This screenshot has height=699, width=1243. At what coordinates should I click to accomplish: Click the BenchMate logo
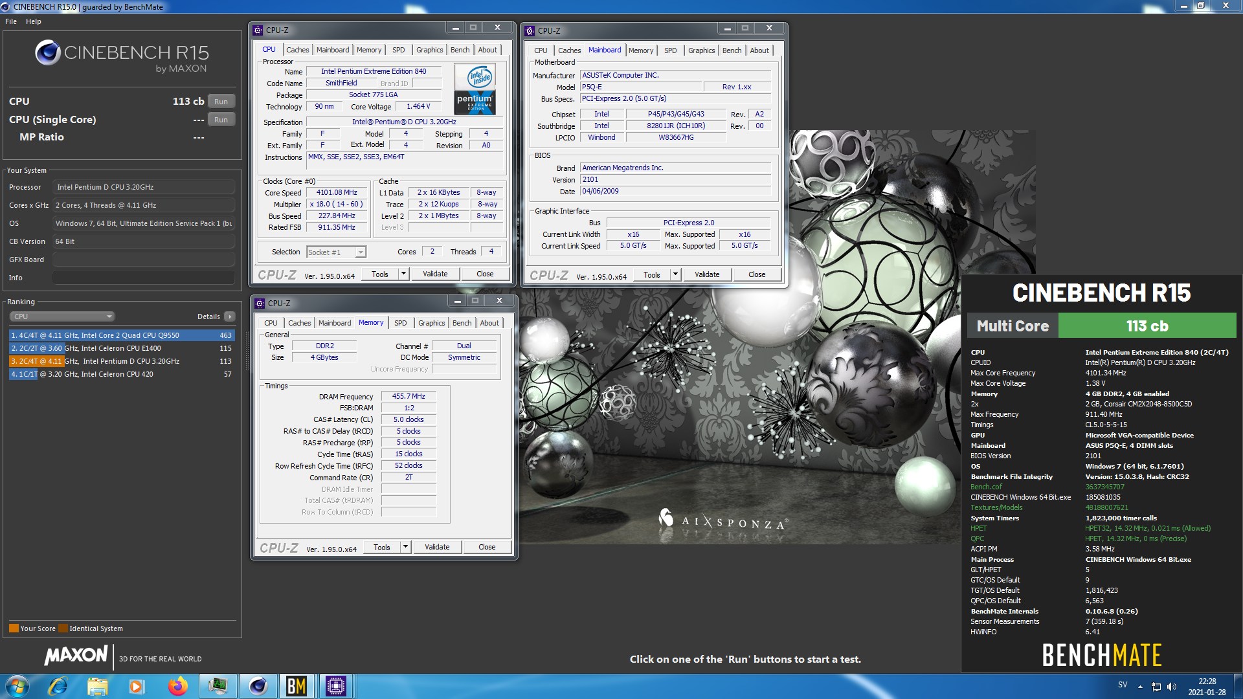click(x=1102, y=655)
